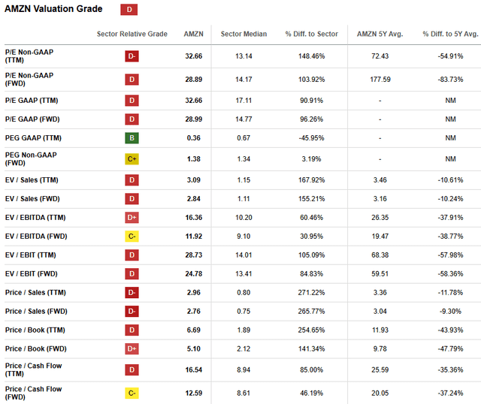
Task: Click the C+ grade badge for PEG Non-GAAP (FWD)
Action: [x=132, y=159]
